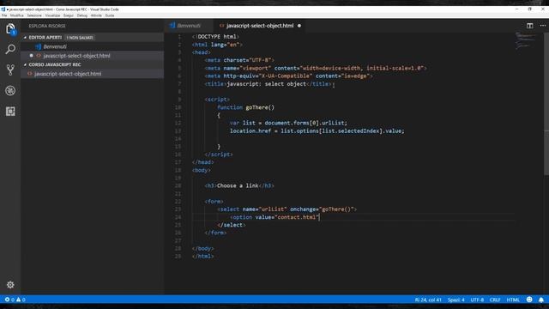This screenshot has width=549, height=309.
Task: Click the meta charset="UTF-8" line
Action: [239, 60]
